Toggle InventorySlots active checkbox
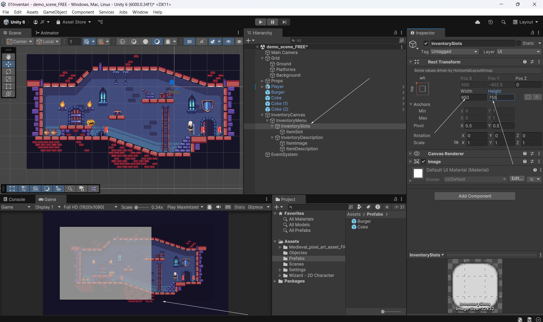The image size is (543, 322). coord(426,43)
